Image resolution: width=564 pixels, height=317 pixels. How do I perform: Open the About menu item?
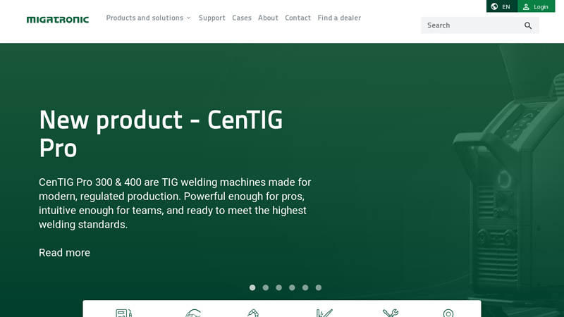[268, 18]
